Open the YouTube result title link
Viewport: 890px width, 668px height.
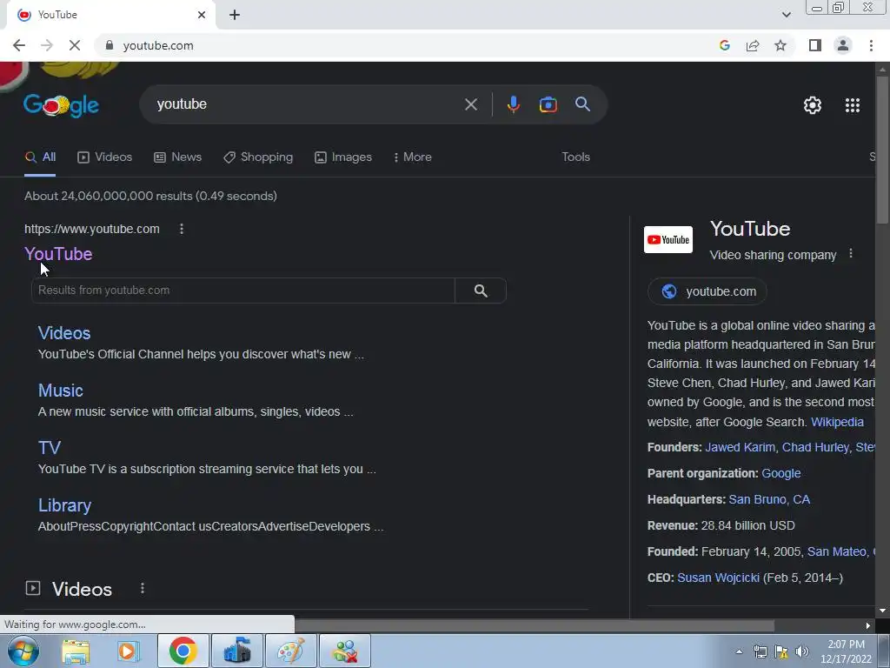[58, 254]
